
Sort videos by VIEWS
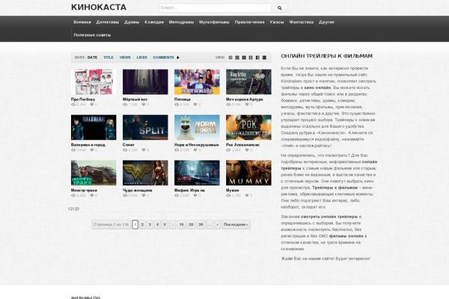pos(125,58)
